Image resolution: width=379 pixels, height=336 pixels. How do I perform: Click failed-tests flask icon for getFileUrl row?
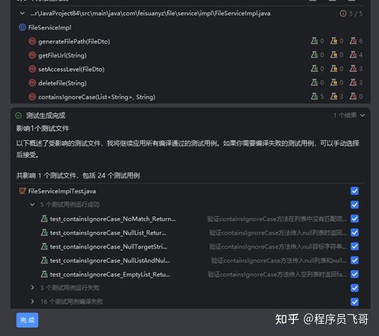tap(334, 55)
